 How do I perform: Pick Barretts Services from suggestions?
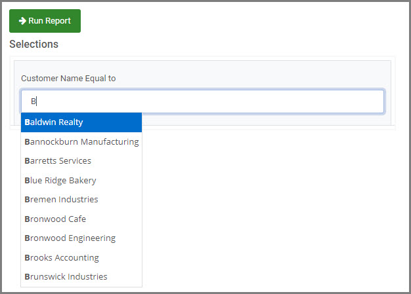[x=81, y=160]
